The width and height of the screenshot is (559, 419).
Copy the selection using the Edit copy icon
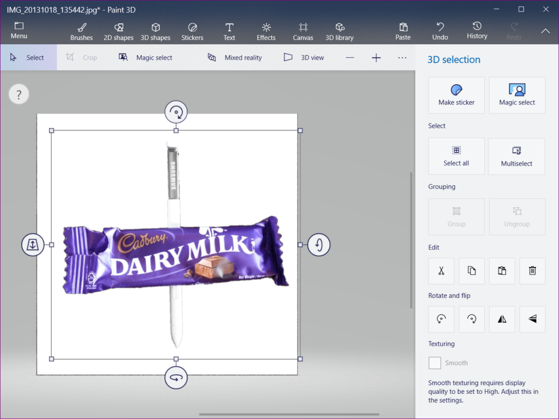pyautogui.click(x=472, y=271)
